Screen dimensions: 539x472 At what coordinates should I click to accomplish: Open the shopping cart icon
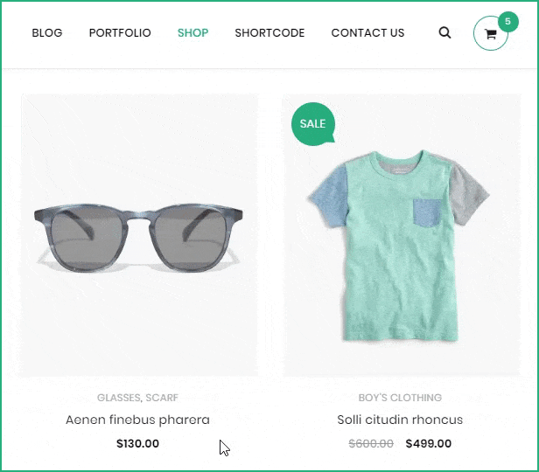coord(490,34)
